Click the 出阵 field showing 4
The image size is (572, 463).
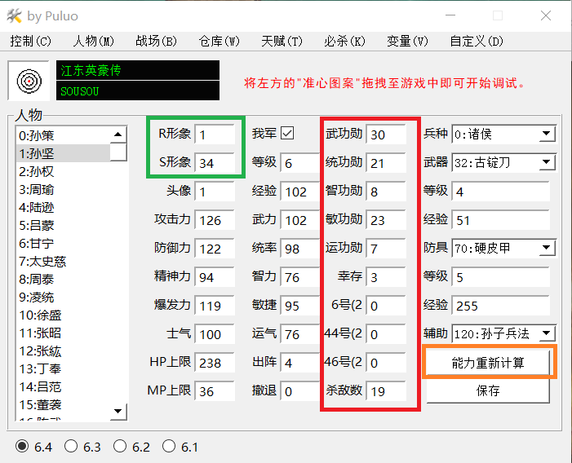[x=300, y=363]
